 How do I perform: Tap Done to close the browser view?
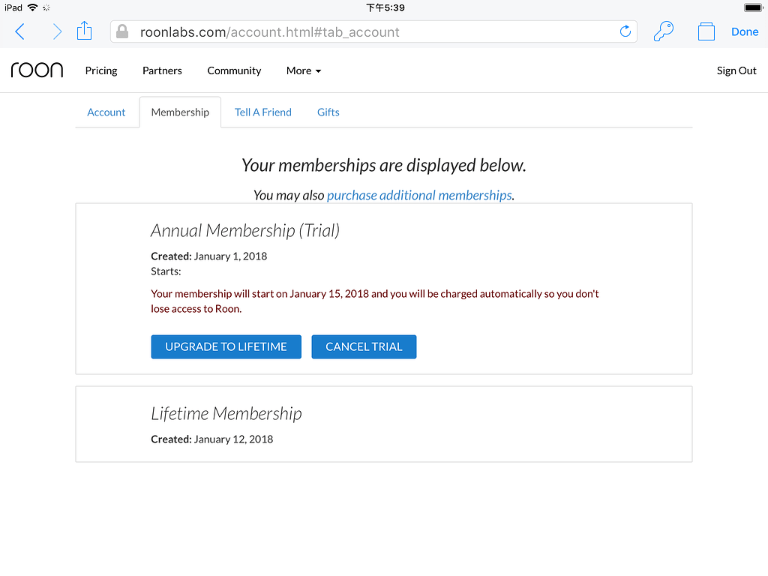(x=745, y=31)
